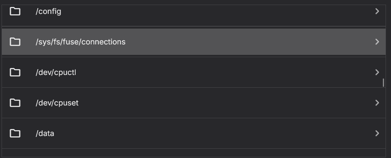Click blank space in the highlighted /sys/fs/fuse/connections row
Screen dimensions: 391x158
pos(240,42)
